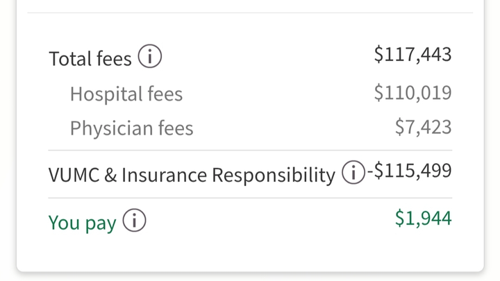
Task: Click the Physician fees label
Action: click(131, 128)
